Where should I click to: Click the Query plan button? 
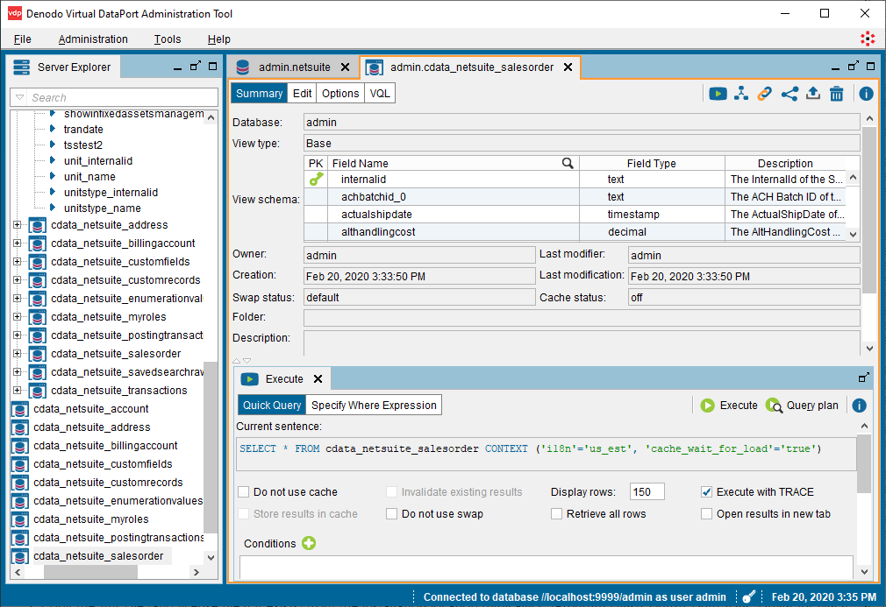pyautogui.click(x=802, y=405)
